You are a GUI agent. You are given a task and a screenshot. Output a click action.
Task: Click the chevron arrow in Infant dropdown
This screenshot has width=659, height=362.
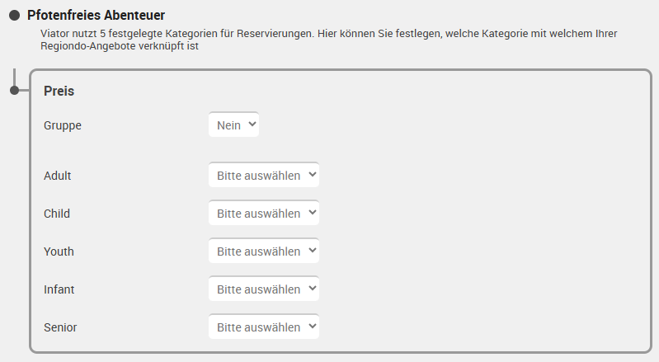[x=313, y=288]
